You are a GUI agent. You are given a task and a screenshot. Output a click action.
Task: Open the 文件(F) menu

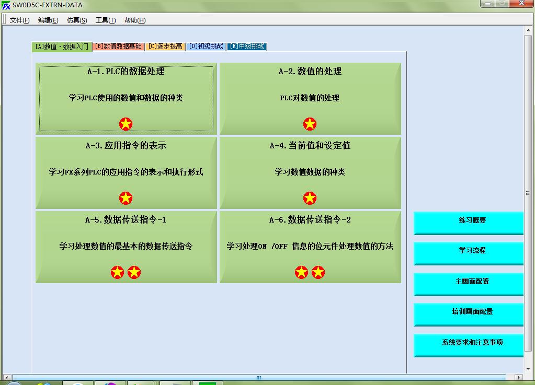pyautogui.click(x=20, y=20)
